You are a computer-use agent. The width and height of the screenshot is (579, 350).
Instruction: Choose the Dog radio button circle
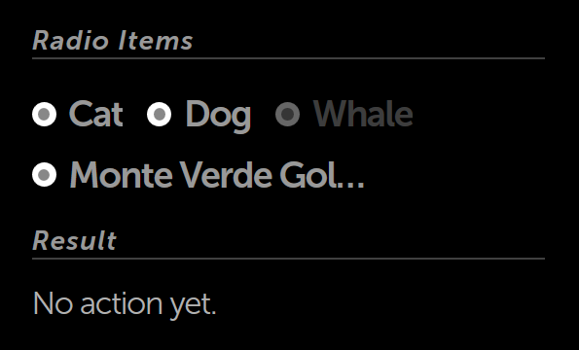tap(160, 115)
